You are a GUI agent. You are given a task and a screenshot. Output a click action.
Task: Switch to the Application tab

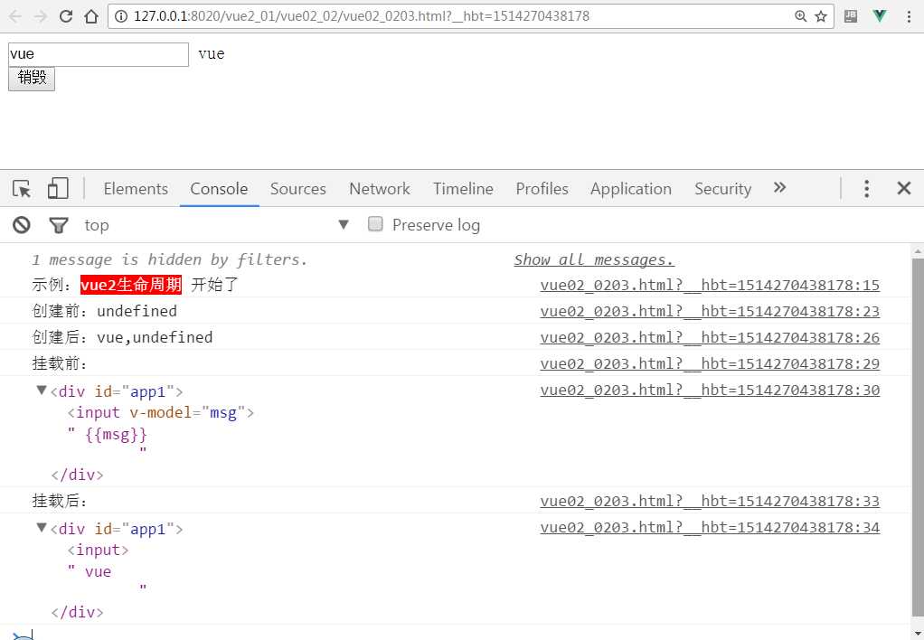(631, 189)
